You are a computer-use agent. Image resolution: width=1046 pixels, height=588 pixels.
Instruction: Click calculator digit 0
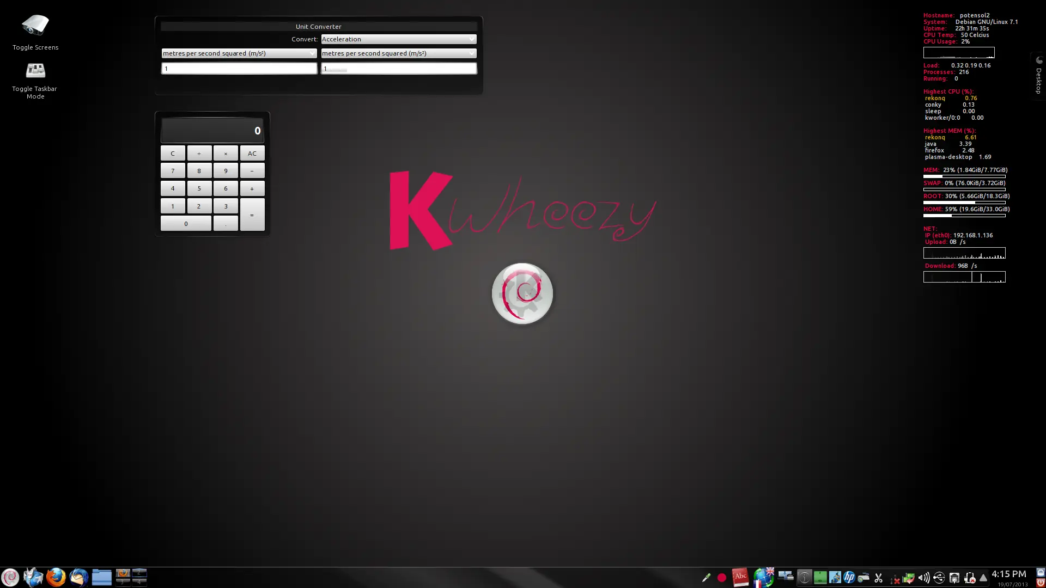click(x=186, y=223)
